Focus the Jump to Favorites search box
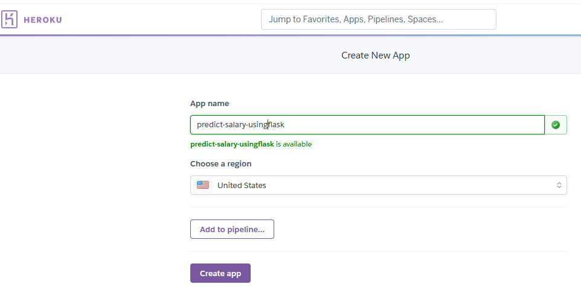 (378, 19)
